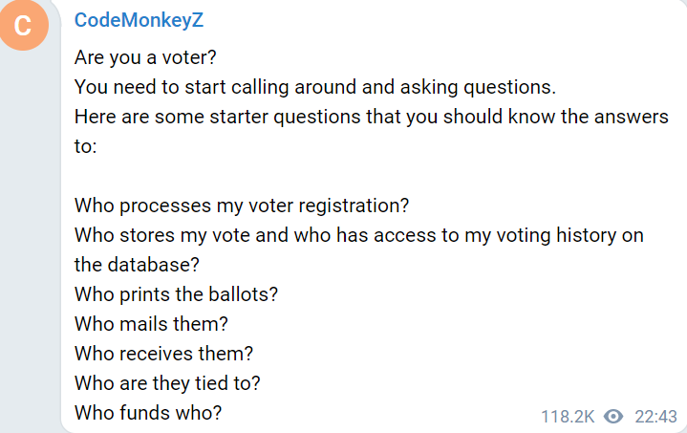Click the text 'Who stores my vote'
This screenshot has width=687, height=433.
pos(162,235)
